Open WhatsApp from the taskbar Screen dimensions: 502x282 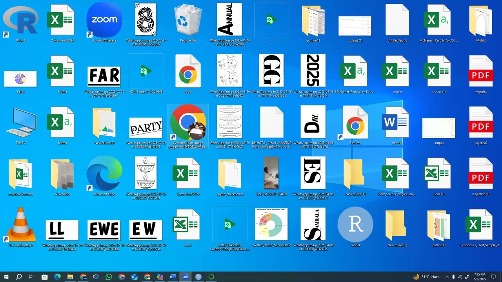click(x=109, y=277)
